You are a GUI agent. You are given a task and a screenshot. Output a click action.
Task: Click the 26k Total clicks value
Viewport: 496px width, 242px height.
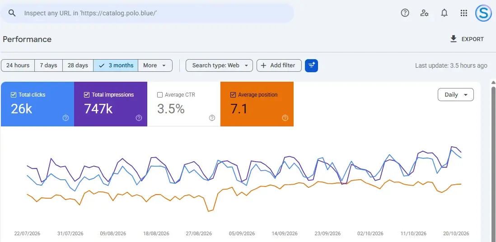click(22, 108)
